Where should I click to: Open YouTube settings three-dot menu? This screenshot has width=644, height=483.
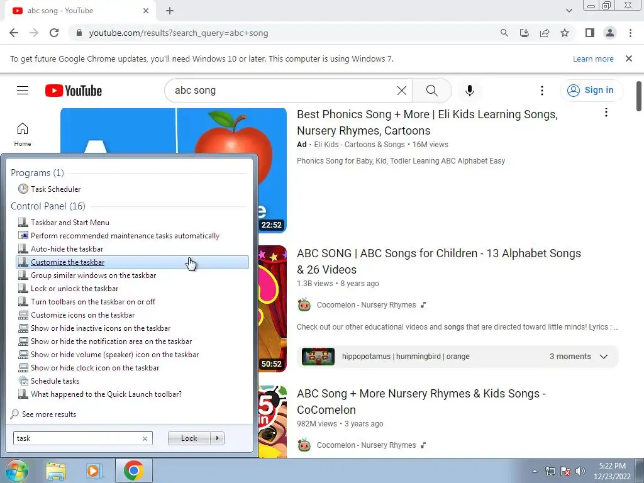coord(542,91)
